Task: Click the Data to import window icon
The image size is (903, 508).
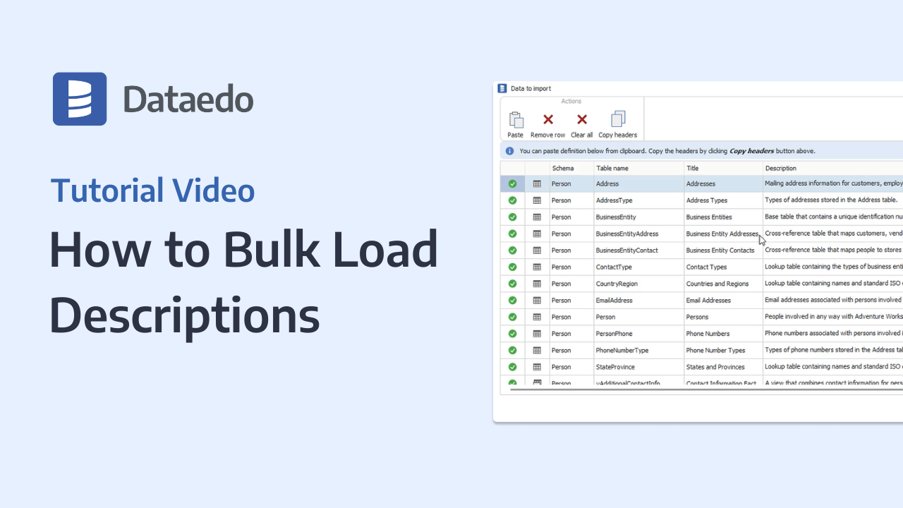Action: (502, 88)
